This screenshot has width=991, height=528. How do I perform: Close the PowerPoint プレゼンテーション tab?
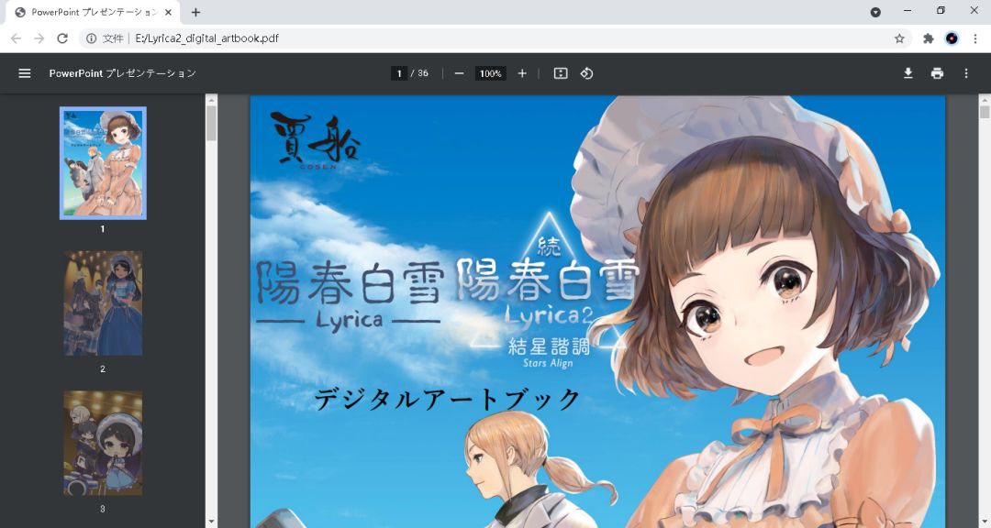168,12
